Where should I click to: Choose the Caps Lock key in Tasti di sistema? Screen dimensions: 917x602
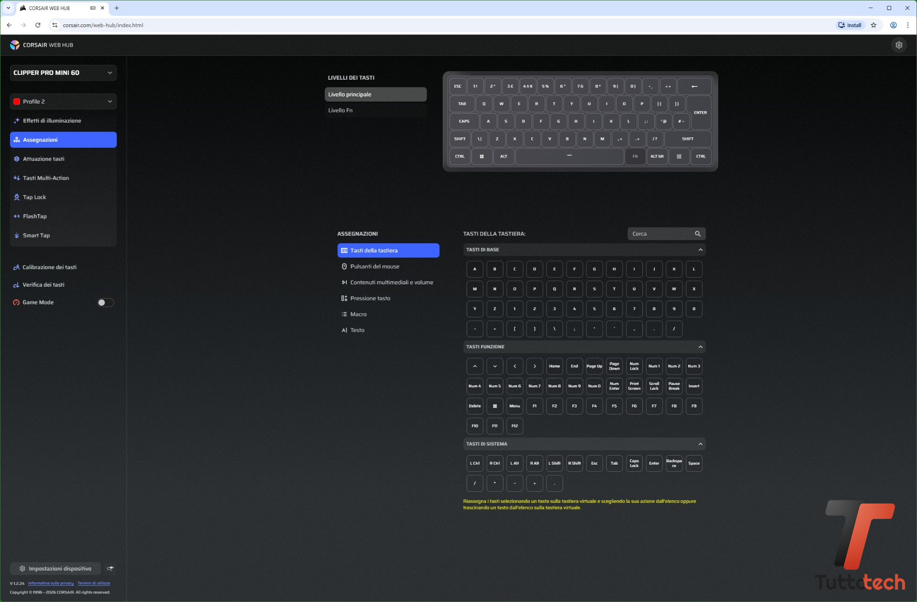coord(634,464)
